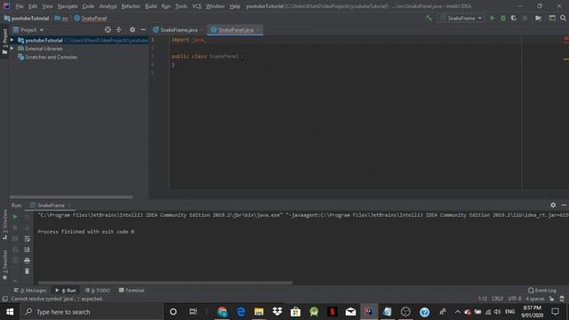Open the Event Log
The image size is (569, 320).
[x=541, y=291]
